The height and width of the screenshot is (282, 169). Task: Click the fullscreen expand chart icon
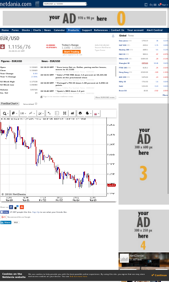tap(64, 113)
